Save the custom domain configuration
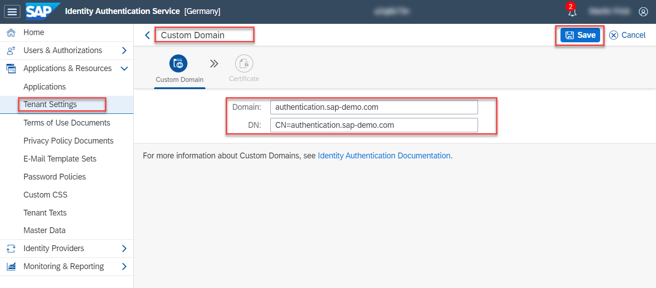The width and height of the screenshot is (656, 288). point(580,35)
